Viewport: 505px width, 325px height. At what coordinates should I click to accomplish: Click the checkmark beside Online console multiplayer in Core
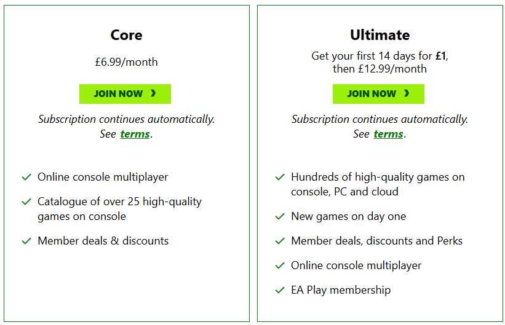pos(26,177)
